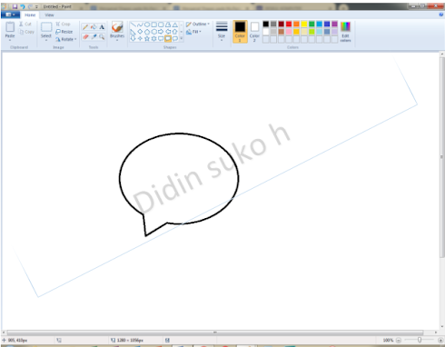The image size is (445, 347).
Task: Select the Text tool
Action: [102, 27]
